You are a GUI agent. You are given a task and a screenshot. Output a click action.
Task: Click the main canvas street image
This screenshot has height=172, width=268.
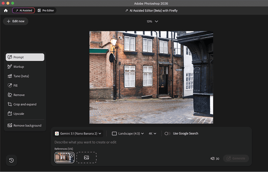pyautogui.click(x=151, y=77)
